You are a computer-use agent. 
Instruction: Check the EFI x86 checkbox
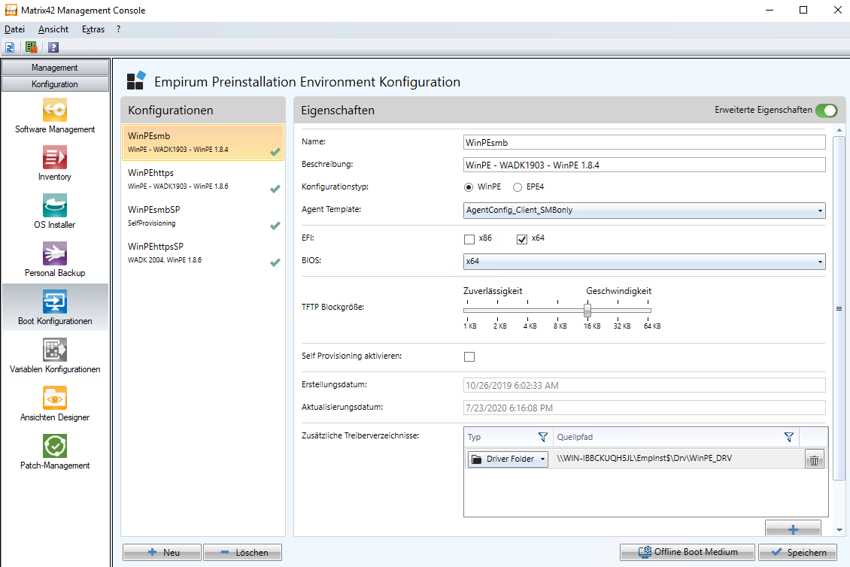469,239
